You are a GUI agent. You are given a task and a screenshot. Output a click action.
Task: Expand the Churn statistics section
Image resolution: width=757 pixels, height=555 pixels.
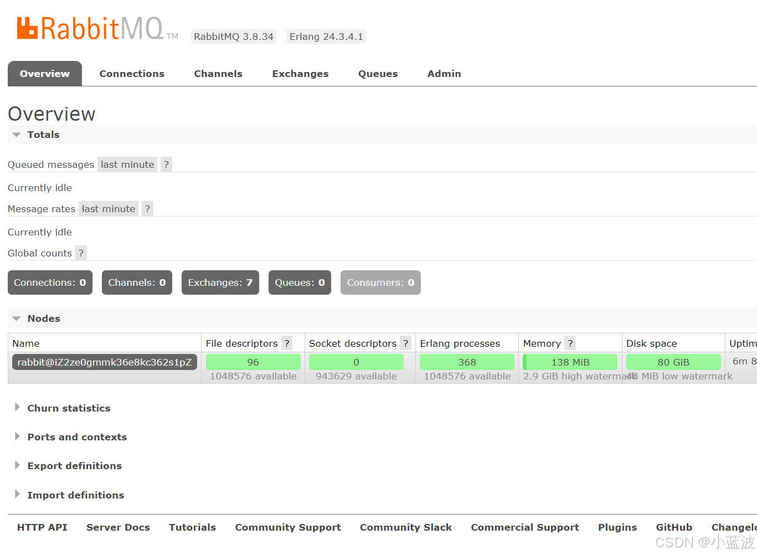click(69, 408)
